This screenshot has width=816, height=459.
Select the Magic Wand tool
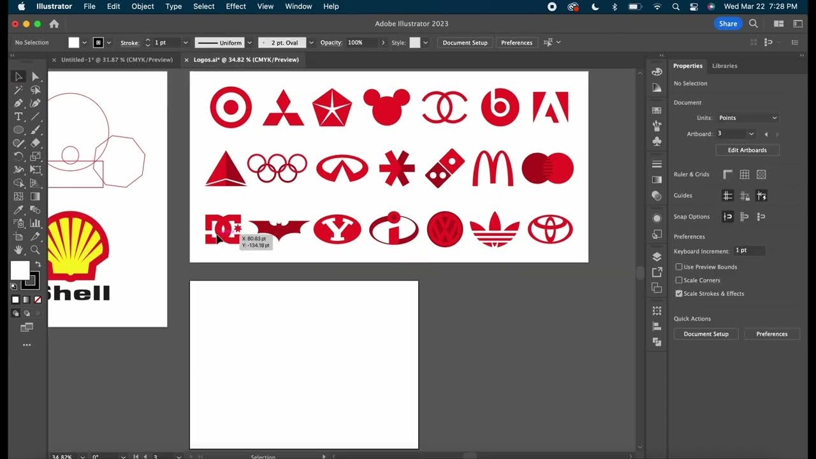coord(18,90)
